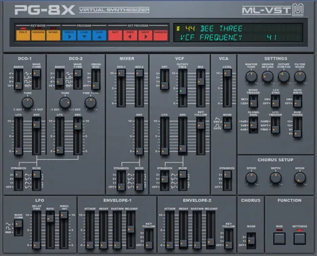Click the RANDOM program button

(x=161, y=35)
